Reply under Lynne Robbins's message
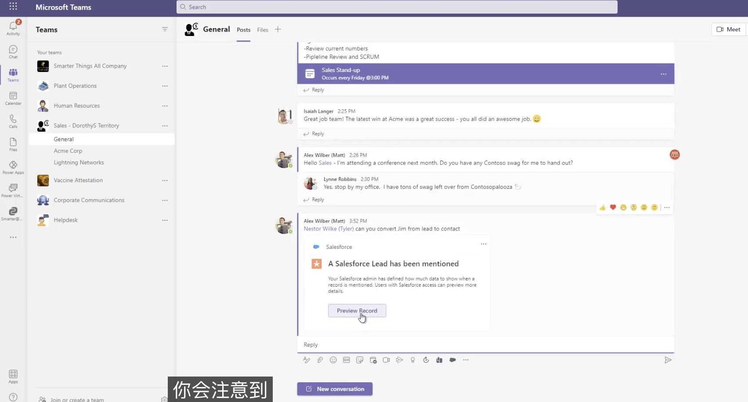This screenshot has width=748, height=402. coord(314,200)
